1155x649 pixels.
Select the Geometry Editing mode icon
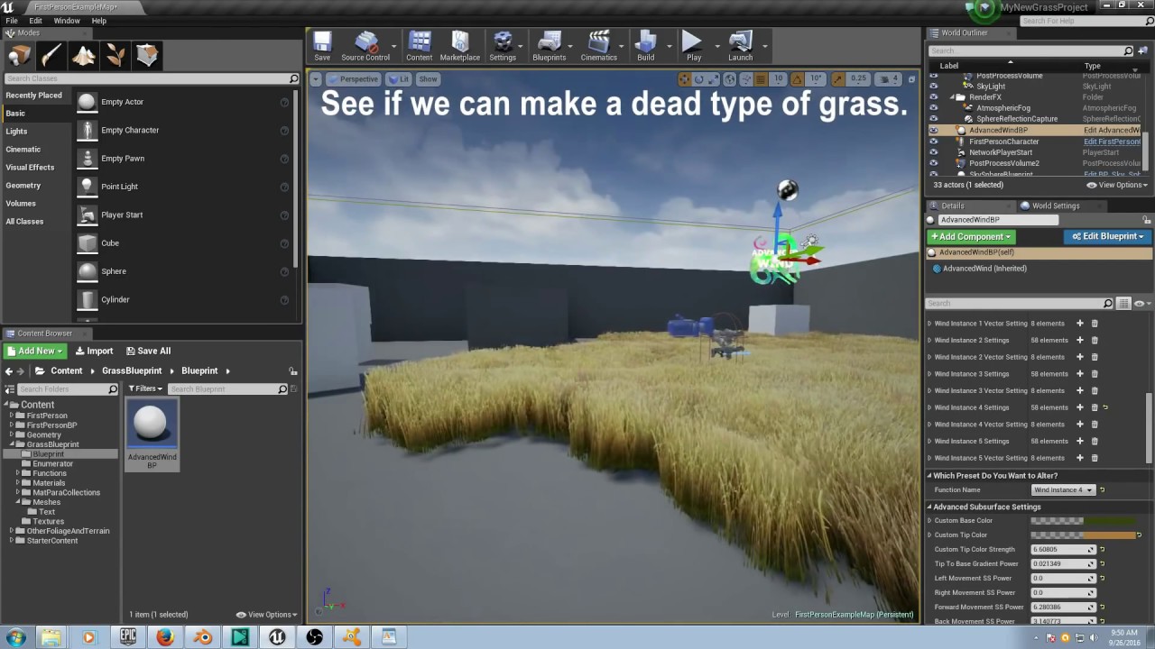147,56
